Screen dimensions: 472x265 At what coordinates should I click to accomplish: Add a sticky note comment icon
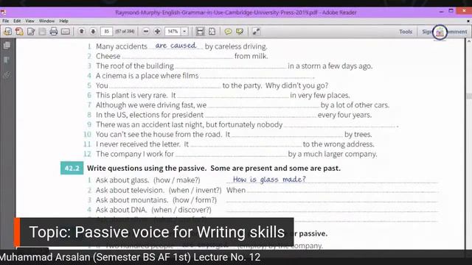coord(228,32)
